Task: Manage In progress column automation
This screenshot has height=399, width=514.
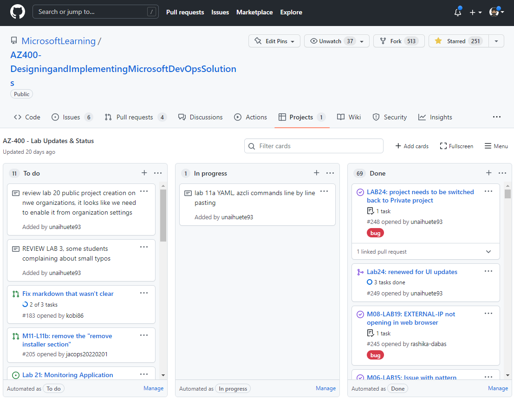Action: [325, 388]
